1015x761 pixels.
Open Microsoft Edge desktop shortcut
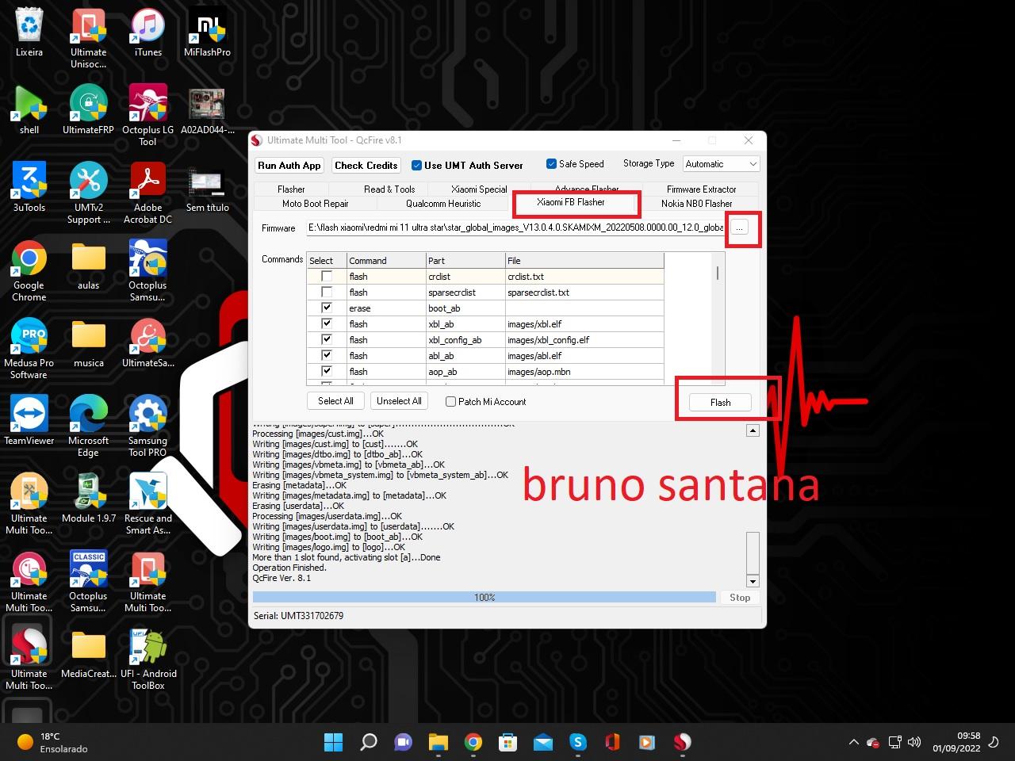coord(88,426)
